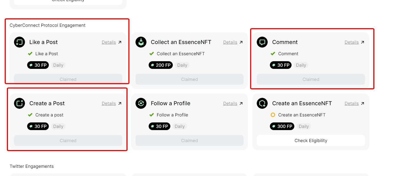Viewport: 418px width, 176px height.
Task: Click the Comment speech bubble icon
Action: coord(262,42)
